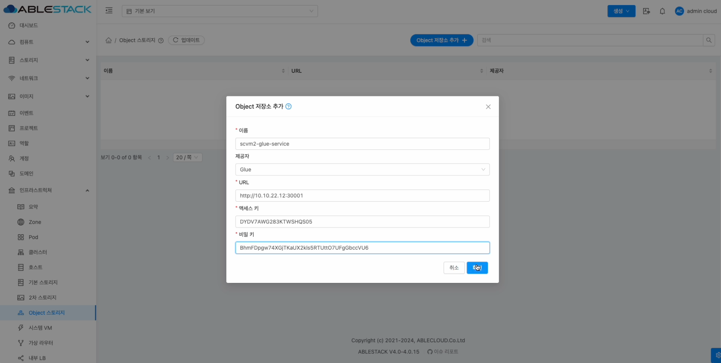Click the 액세스 키 input field
The image size is (721, 363).
362,222
